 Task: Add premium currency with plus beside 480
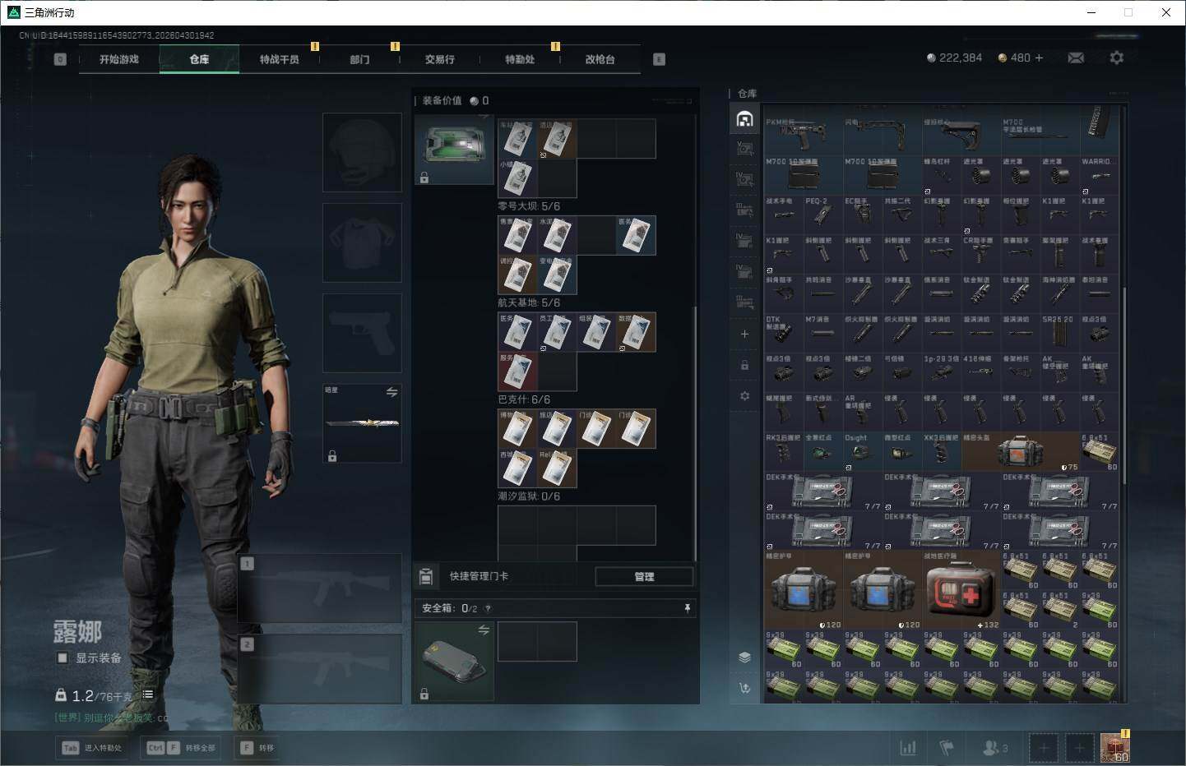[x=1039, y=58]
